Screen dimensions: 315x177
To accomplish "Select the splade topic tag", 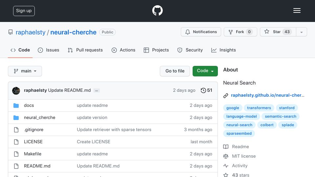I will 288,125.
